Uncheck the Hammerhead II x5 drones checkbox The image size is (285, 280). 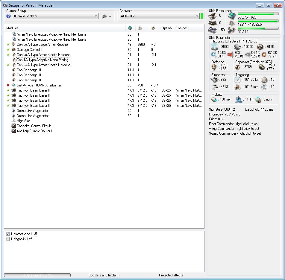pos(8,234)
